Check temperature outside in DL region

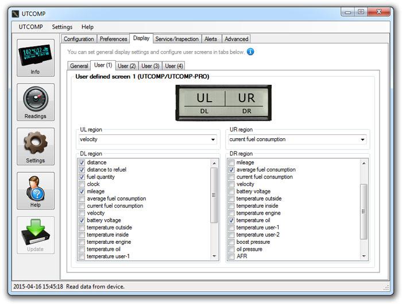82,227
